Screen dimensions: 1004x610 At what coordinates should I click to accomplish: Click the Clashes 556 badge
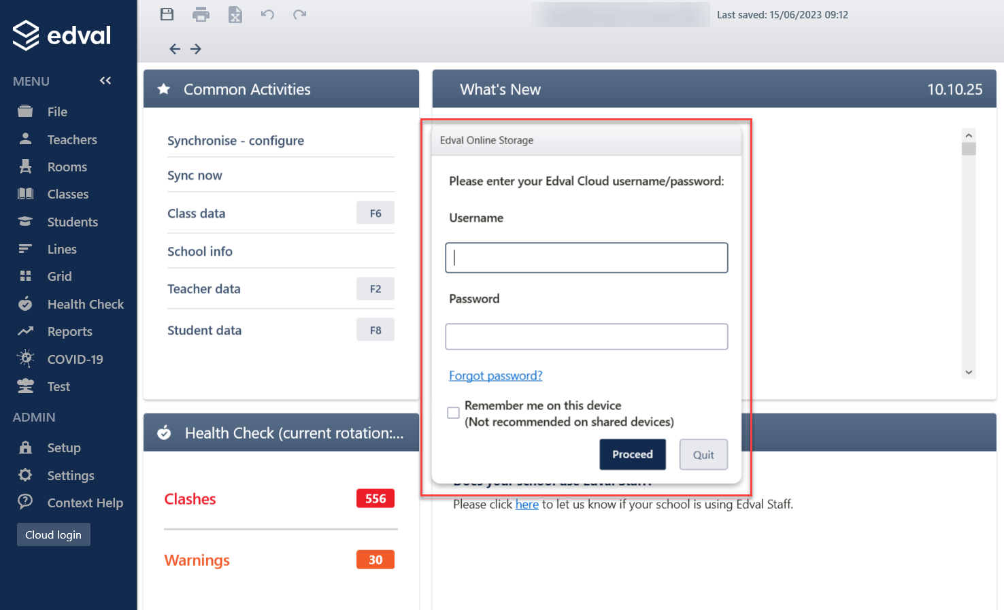(x=375, y=498)
